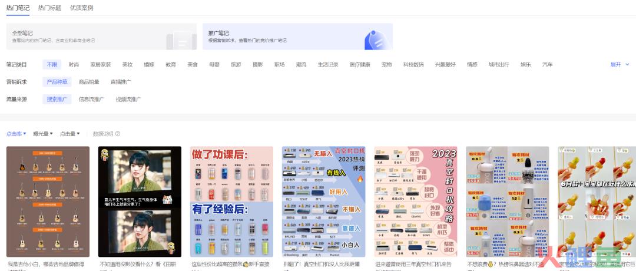Expand the category list with 展开

pos(619,65)
